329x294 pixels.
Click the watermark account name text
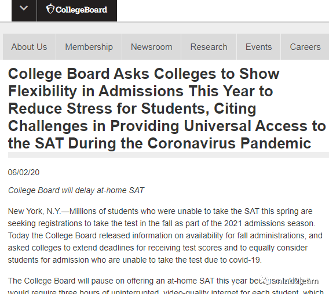(x=296, y=281)
